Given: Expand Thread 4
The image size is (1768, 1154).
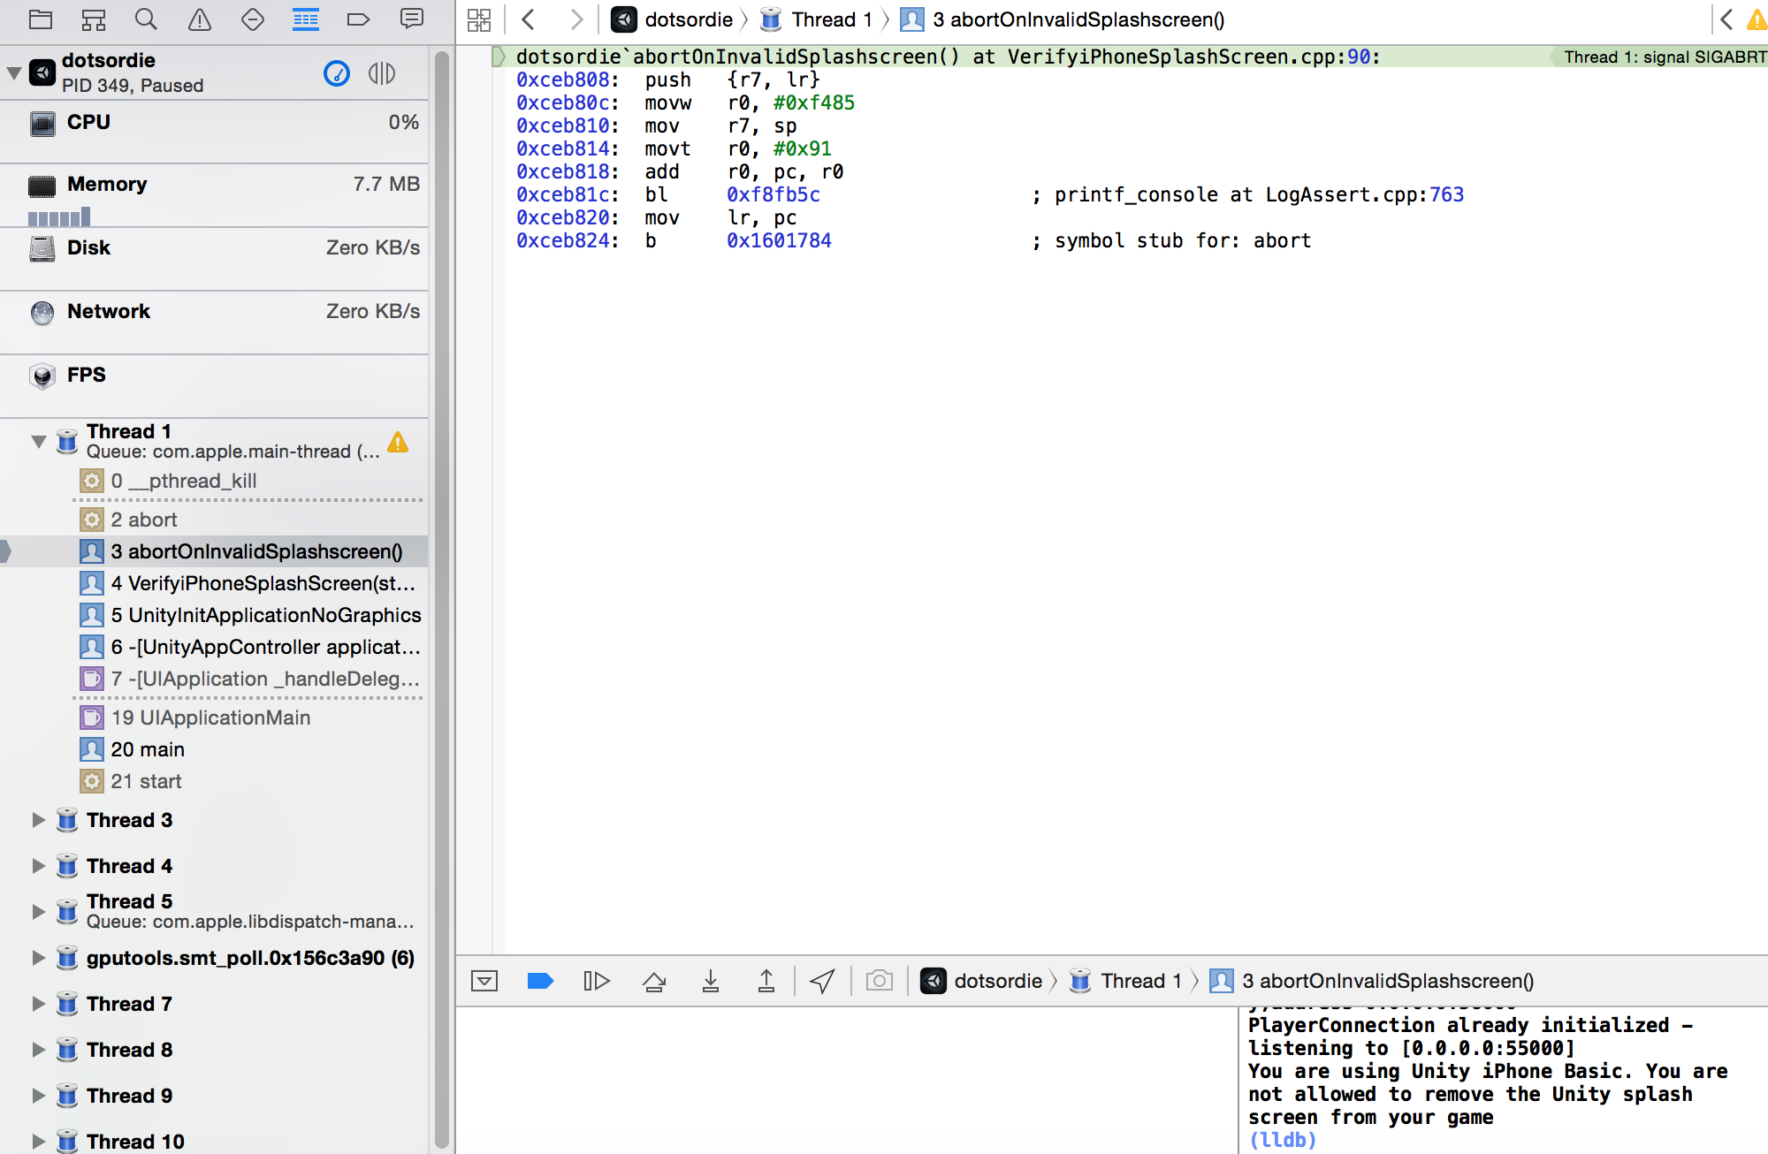Looking at the screenshot, I should (x=38, y=866).
